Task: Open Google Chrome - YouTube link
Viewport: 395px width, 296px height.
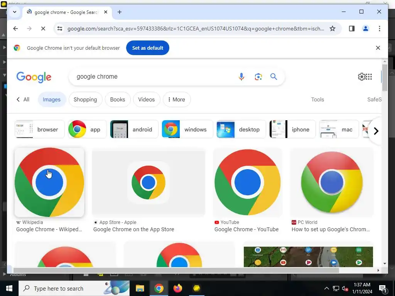Action: (246, 229)
